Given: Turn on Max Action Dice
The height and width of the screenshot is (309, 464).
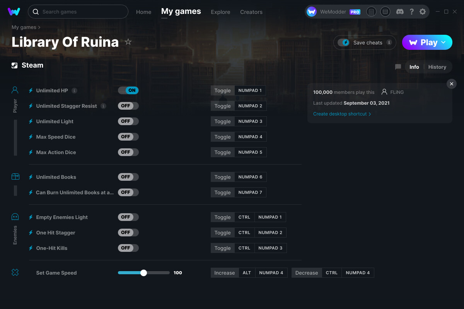Looking at the screenshot, I should (x=128, y=152).
